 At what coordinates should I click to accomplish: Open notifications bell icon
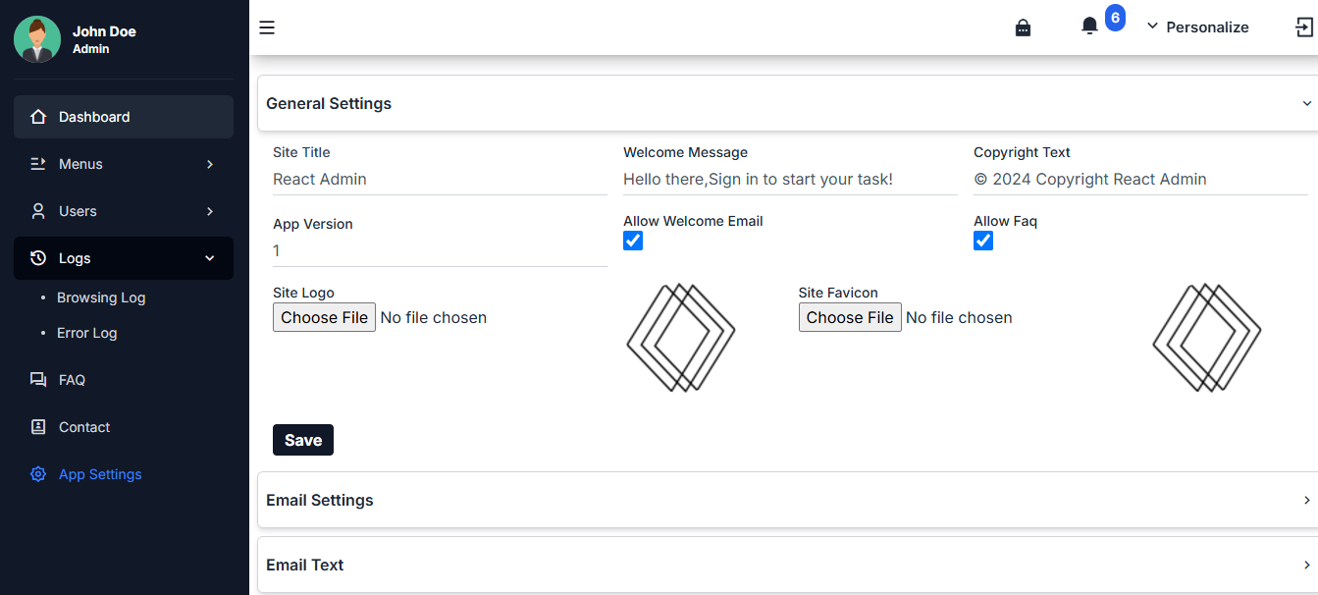point(1089,27)
